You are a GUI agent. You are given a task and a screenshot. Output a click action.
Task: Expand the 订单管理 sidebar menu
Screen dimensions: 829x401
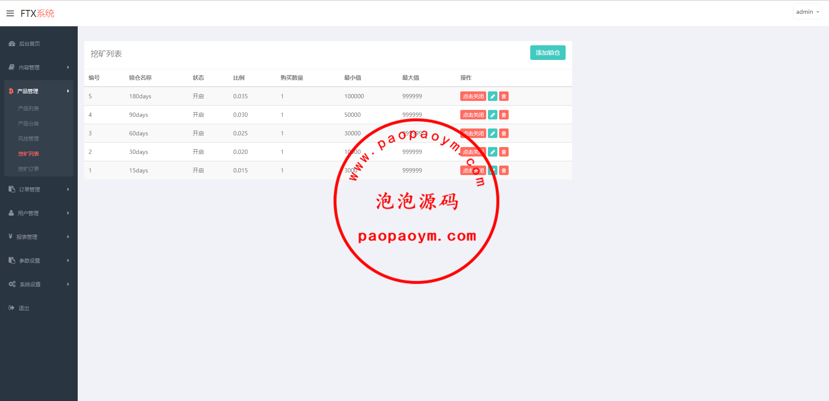(39, 189)
